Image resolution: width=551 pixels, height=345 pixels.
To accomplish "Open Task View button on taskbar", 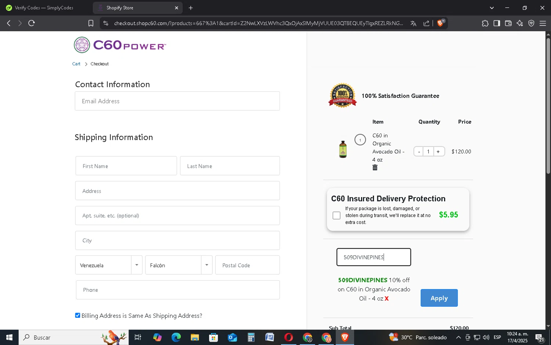I will pos(138,337).
